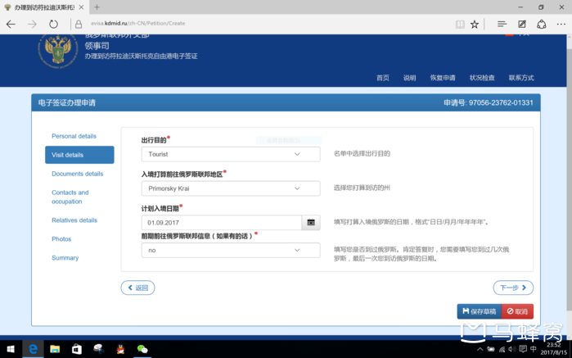Click the browser refresh icon

point(53,25)
